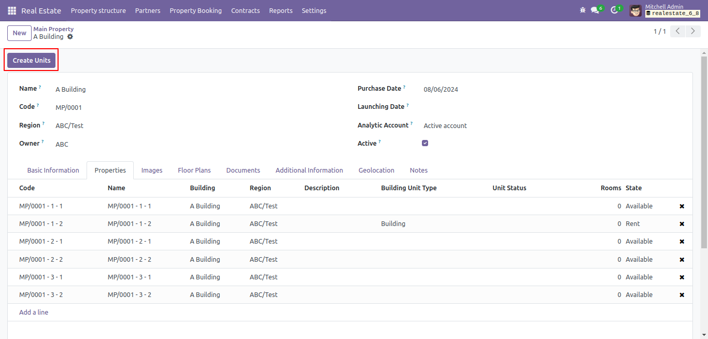Open Property structure menu
Screen dimensions: 708x339
tap(98, 10)
